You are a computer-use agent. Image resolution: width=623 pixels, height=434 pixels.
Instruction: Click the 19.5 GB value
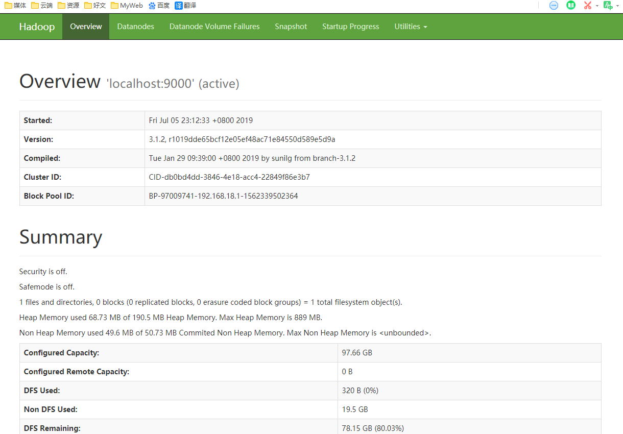pos(355,409)
